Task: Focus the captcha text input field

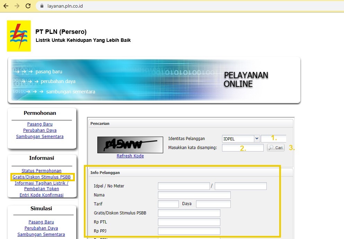Action: point(242,148)
